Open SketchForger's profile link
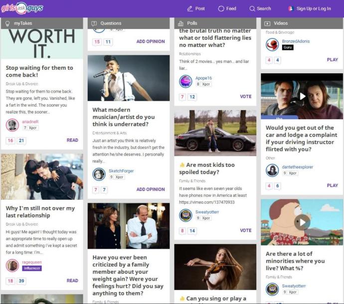Image resolution: width=344 pixels, height=304 pixels. coord(121,171)
